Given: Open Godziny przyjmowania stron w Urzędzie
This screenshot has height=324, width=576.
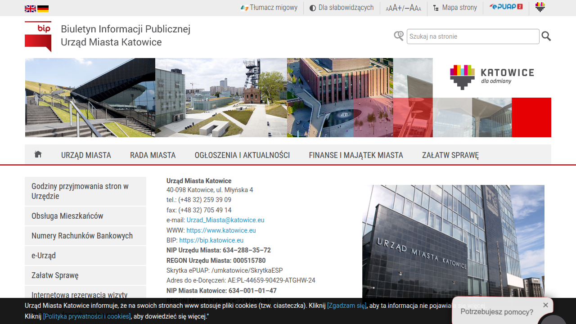Looking at the screenshot, I should (x=85, y=191).
